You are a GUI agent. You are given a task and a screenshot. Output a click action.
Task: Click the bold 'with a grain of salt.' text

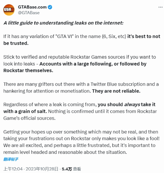coord(25,111)
